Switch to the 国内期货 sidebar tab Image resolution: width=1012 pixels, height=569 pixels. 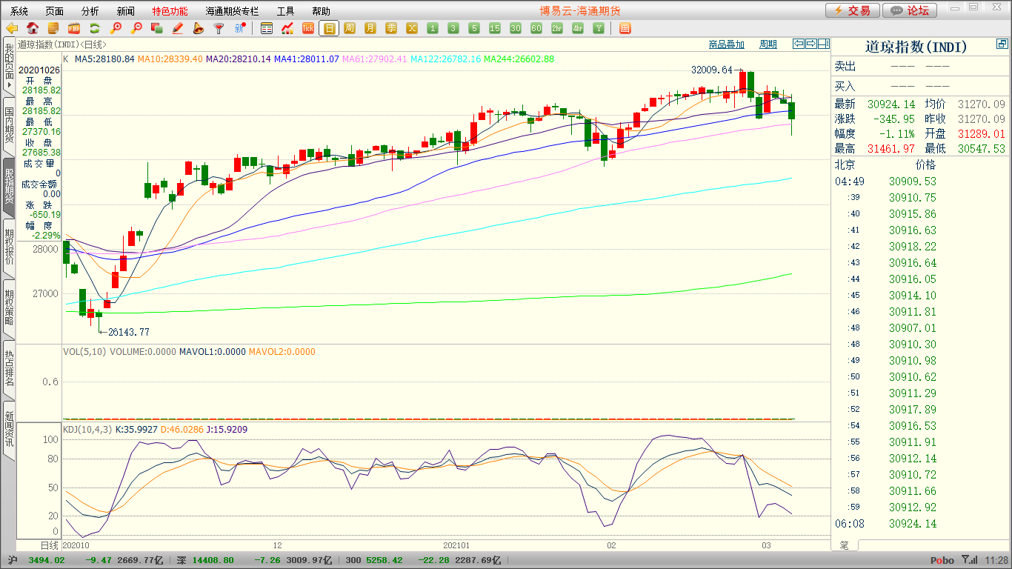coord(9,125)
